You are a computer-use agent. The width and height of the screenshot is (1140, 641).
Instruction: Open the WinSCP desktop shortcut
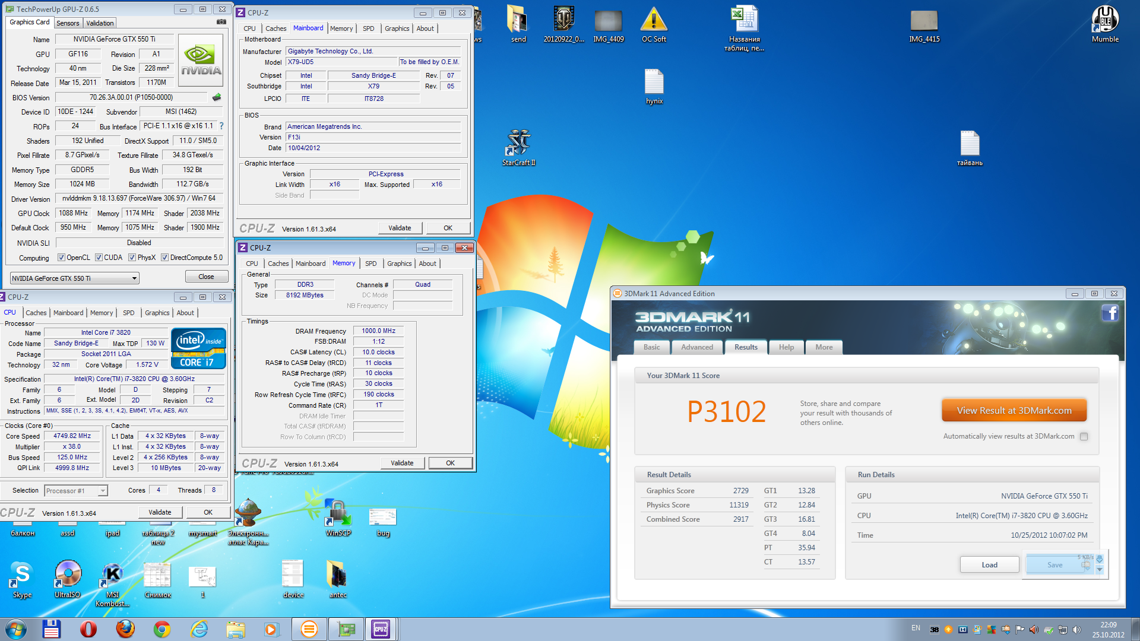tap(338, 518)
